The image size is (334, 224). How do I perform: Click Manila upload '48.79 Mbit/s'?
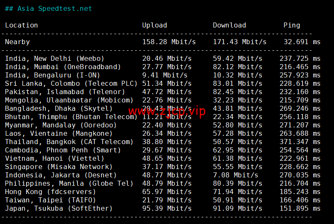(x=167, y=183)
